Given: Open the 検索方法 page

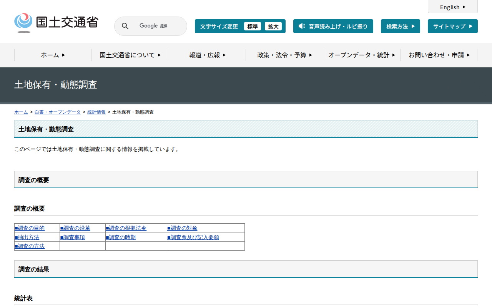Looking at the screenshot, I should 400,26.
